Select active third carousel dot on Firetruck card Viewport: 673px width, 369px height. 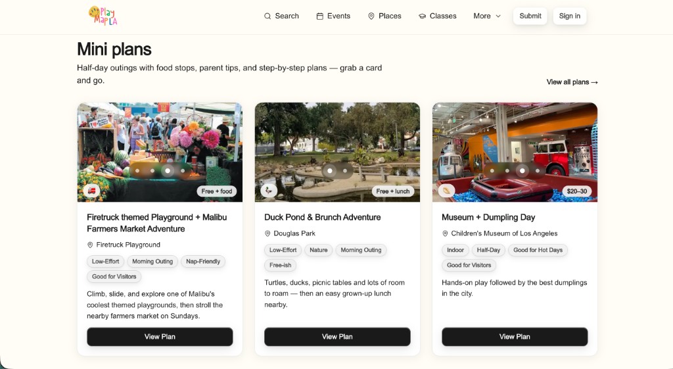168,170
